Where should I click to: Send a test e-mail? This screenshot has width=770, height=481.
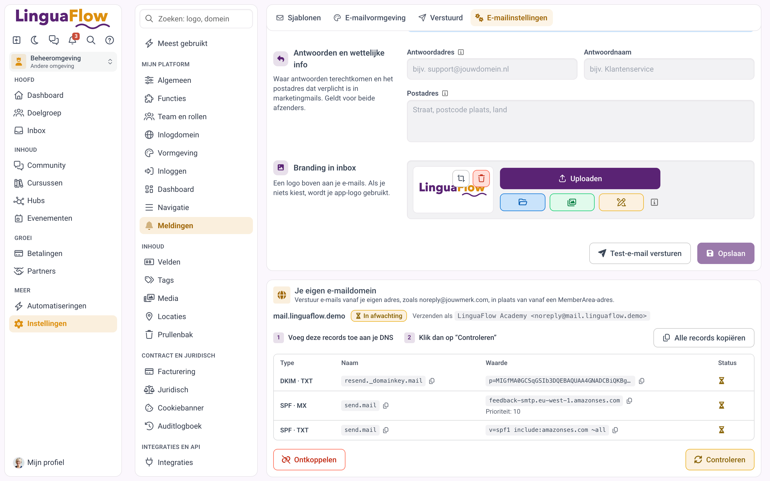(x=640, y=253)
